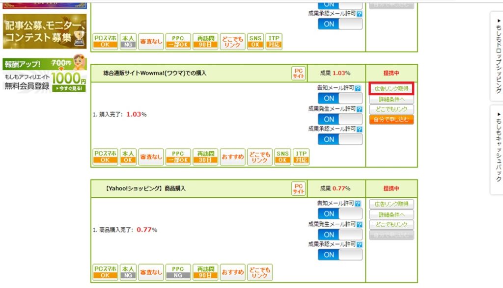Click 成果 1.03% in Wowma header
The height and width of the screenshot is (288, 503).
335,73
